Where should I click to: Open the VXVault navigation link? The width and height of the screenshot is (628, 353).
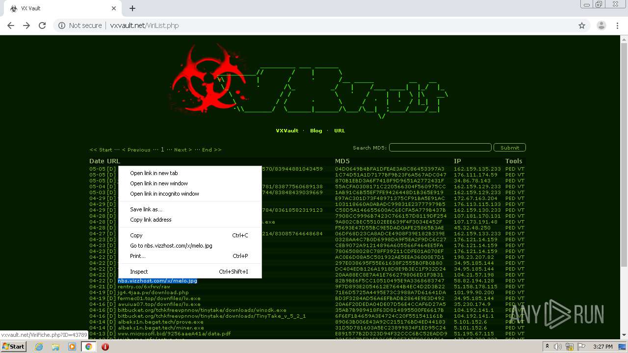[287, 131]
